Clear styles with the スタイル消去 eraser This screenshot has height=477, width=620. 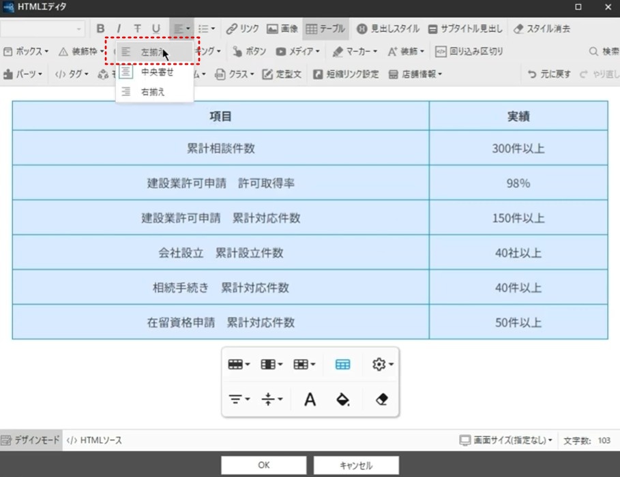(542, 29)
